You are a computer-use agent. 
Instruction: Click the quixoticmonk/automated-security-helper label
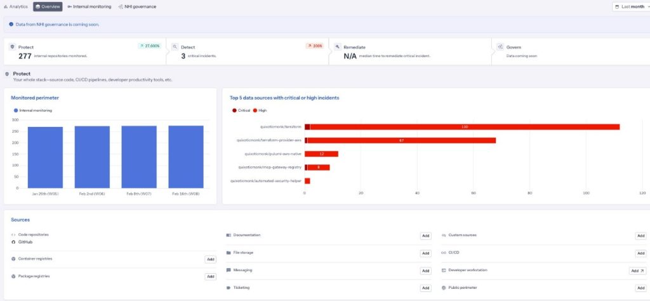pyautogui.click(x=266, y=181)
